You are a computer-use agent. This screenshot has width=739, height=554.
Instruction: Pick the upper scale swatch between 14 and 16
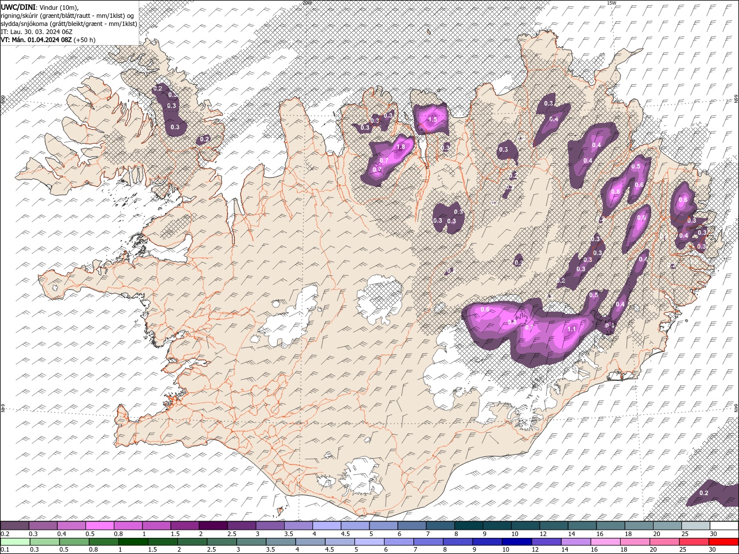pos(582,526)
